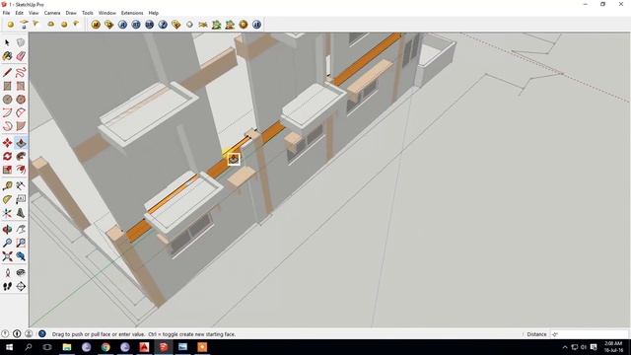
Task: Select the Pie tool
Action: pyautogui.click(x=21, y=126)
